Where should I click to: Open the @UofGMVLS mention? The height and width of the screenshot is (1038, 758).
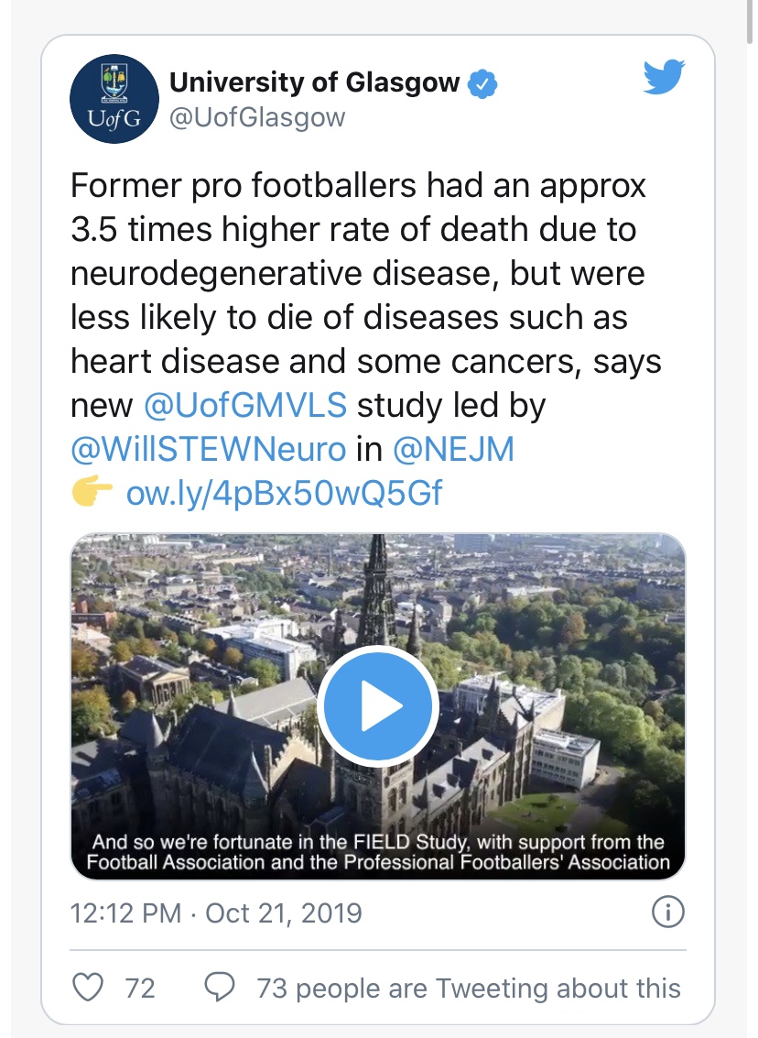coord(244,406)
